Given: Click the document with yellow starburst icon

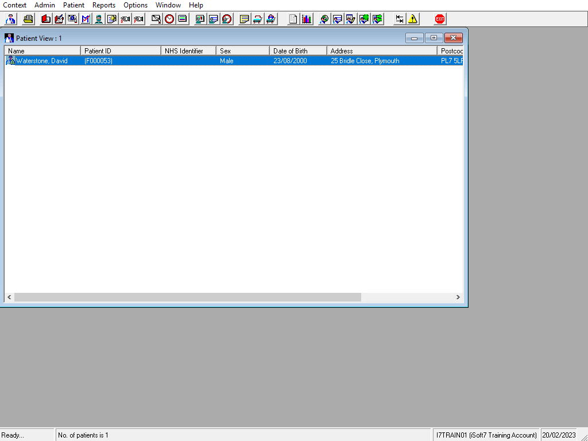Looking at the screenshot, I should (x=112, y=19).
